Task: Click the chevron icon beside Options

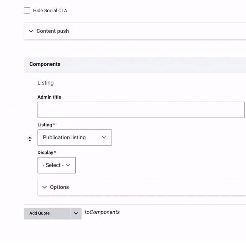Action: (45, 187)
